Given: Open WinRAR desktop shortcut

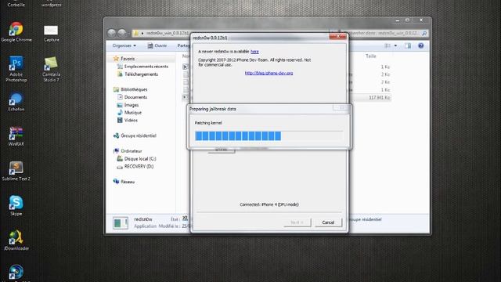Looking at the screenshot, I should coord(16,136).
